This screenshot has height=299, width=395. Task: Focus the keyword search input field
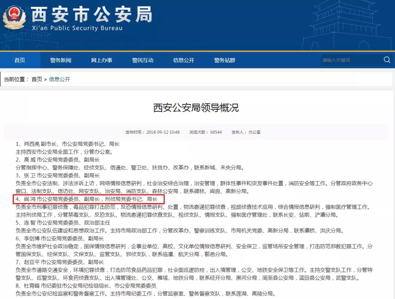[351, 60]
